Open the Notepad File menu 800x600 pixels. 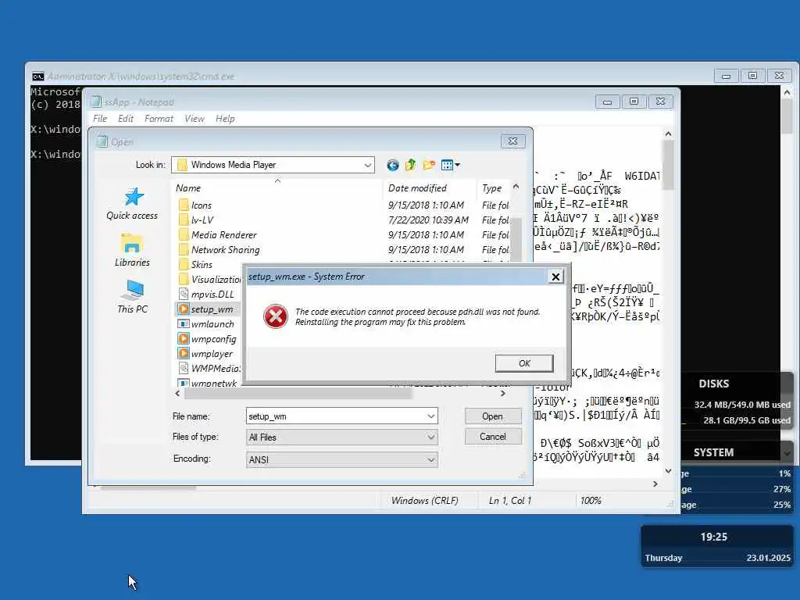pos(100,119)
